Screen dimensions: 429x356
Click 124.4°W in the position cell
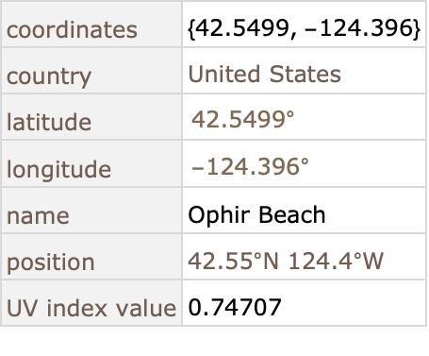coord(336,261)
